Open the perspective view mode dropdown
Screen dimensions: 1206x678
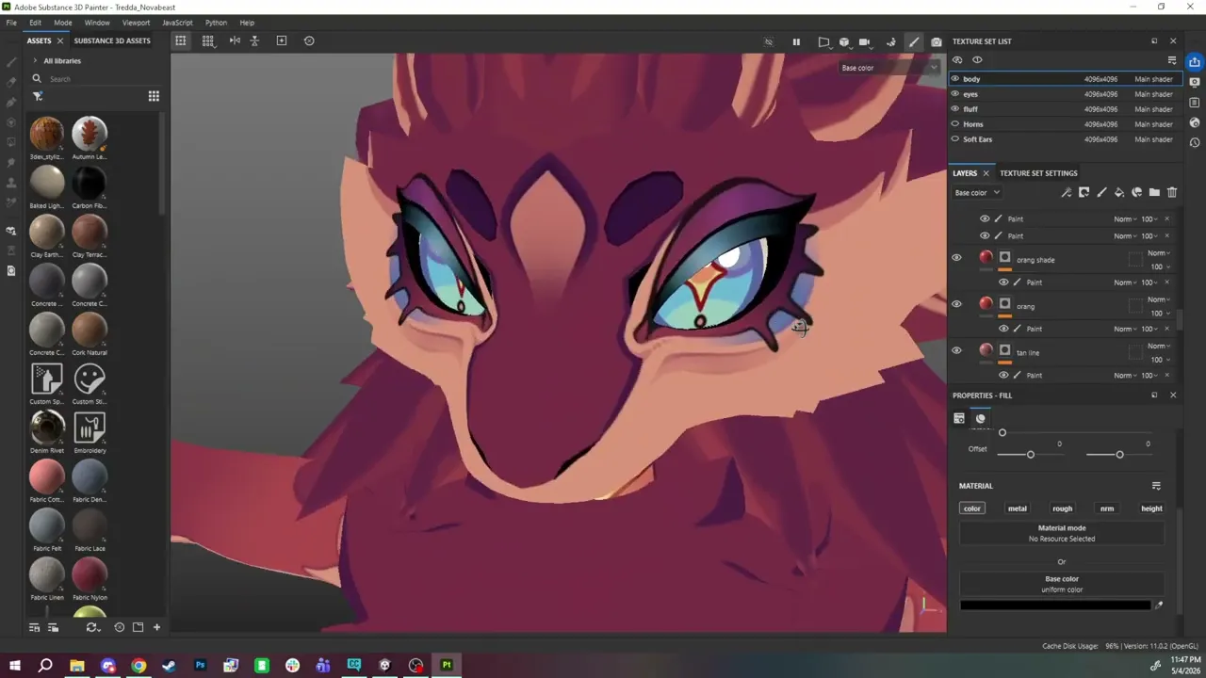823,41
